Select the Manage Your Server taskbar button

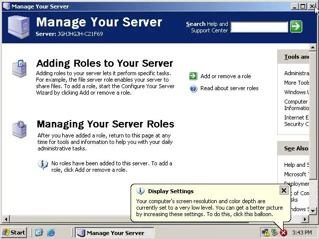pyautogui.click(x=115, y=233)
